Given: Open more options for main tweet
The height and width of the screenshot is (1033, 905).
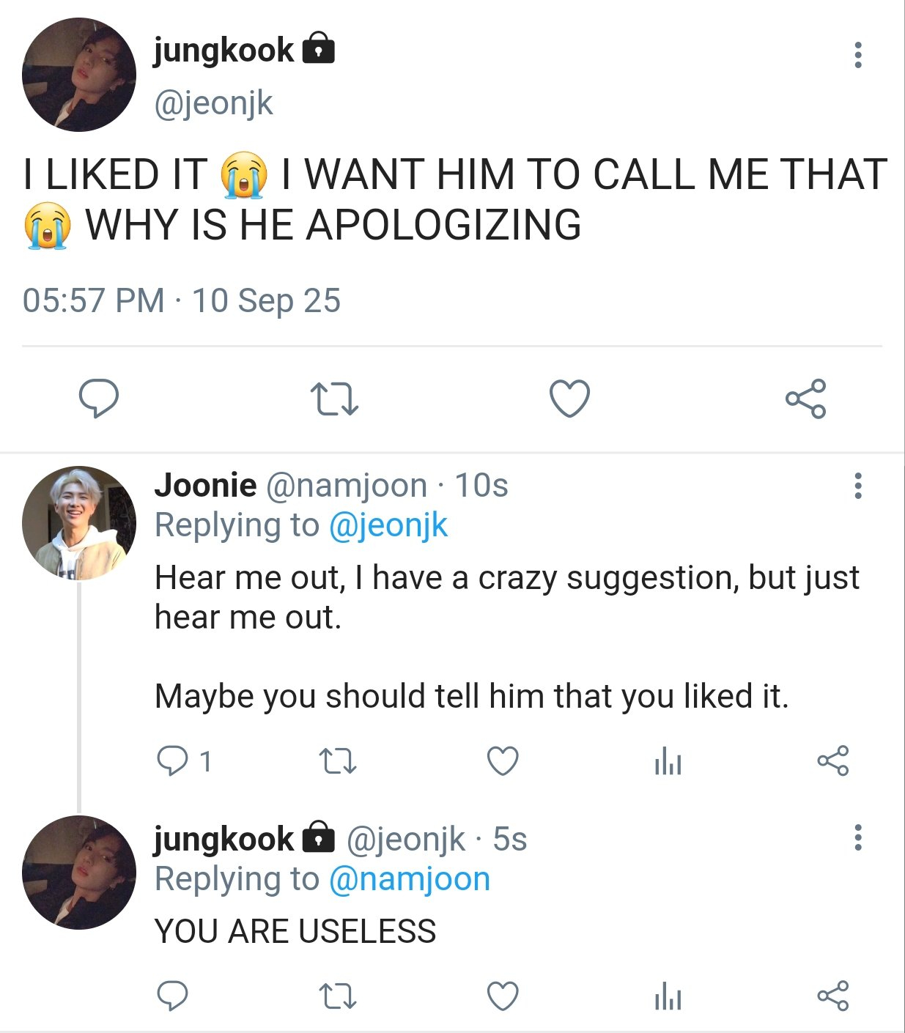Looking at the screenshot, I should [x=858, y=55].
